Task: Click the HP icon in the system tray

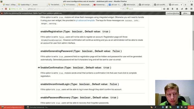Action: 163,107
